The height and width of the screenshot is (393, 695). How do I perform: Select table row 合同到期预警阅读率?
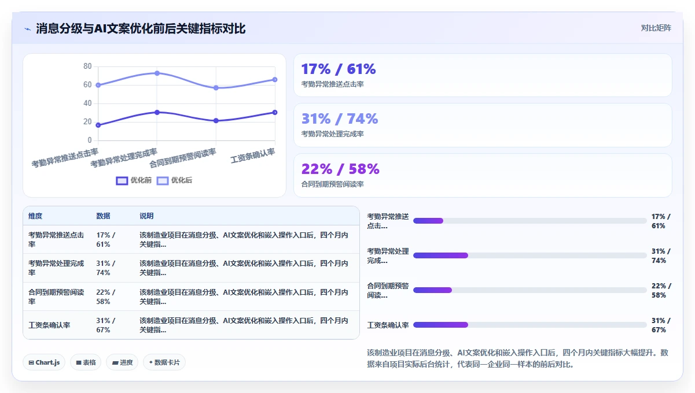pyautogui.click(x=191, y=296)
